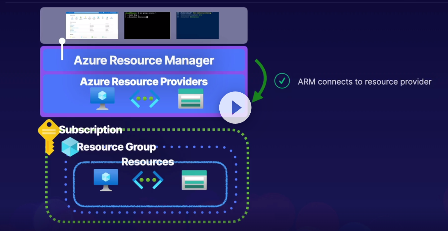Click the Azure Resource Manager banner
Viewport: 448px width, 231px height.
coord(144,60)
